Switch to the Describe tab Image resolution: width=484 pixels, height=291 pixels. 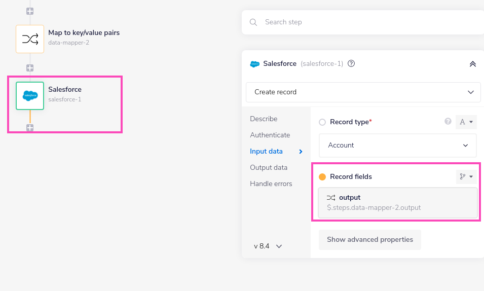264,119
